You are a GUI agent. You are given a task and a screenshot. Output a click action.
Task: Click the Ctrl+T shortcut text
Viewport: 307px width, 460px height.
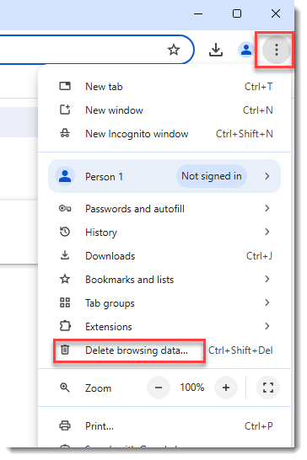pos(259,87)
